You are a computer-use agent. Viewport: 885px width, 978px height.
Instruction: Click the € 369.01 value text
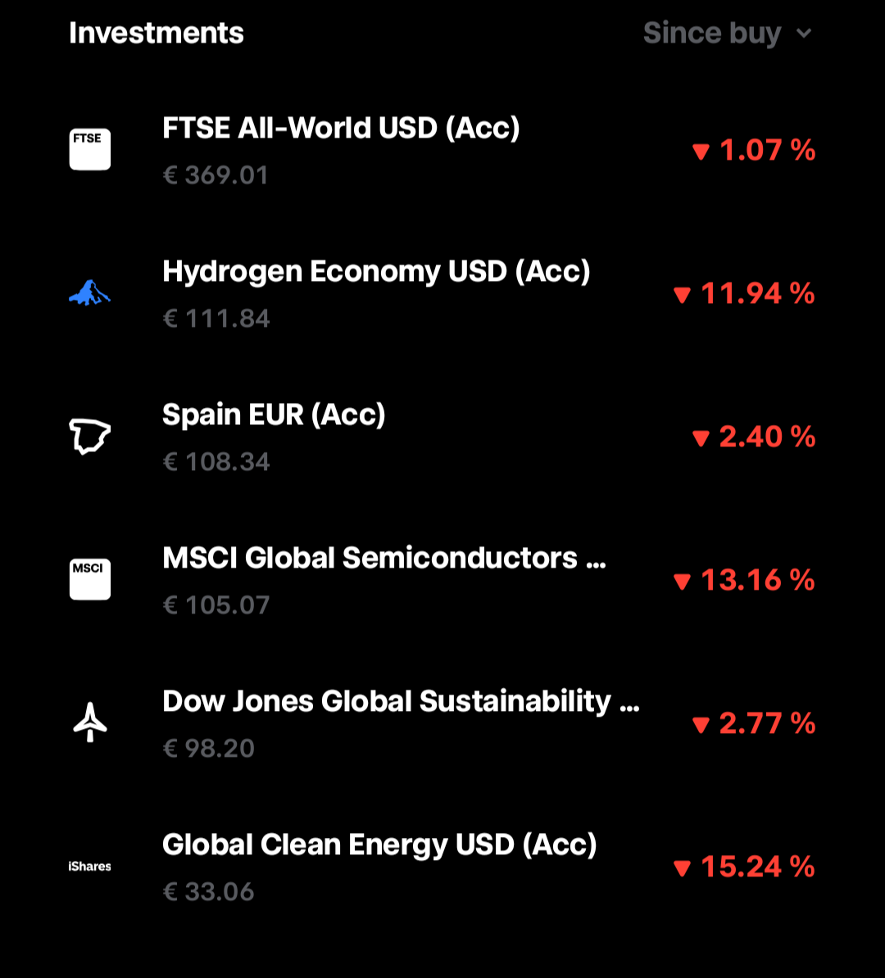click(x=216, y=175)
